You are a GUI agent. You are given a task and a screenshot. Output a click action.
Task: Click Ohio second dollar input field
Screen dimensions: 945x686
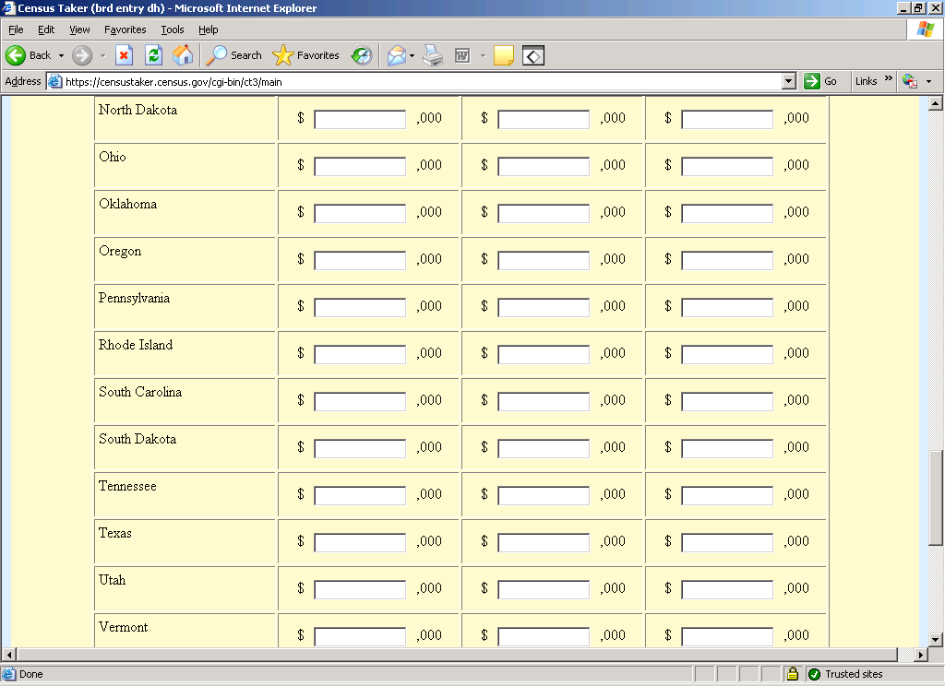click(x=544, y=166)
